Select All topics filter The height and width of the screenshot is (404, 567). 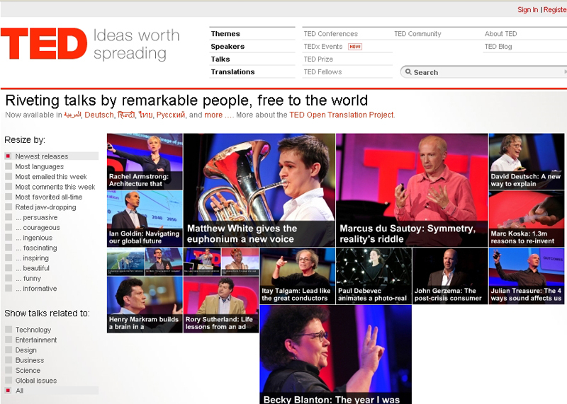(51, 391)
